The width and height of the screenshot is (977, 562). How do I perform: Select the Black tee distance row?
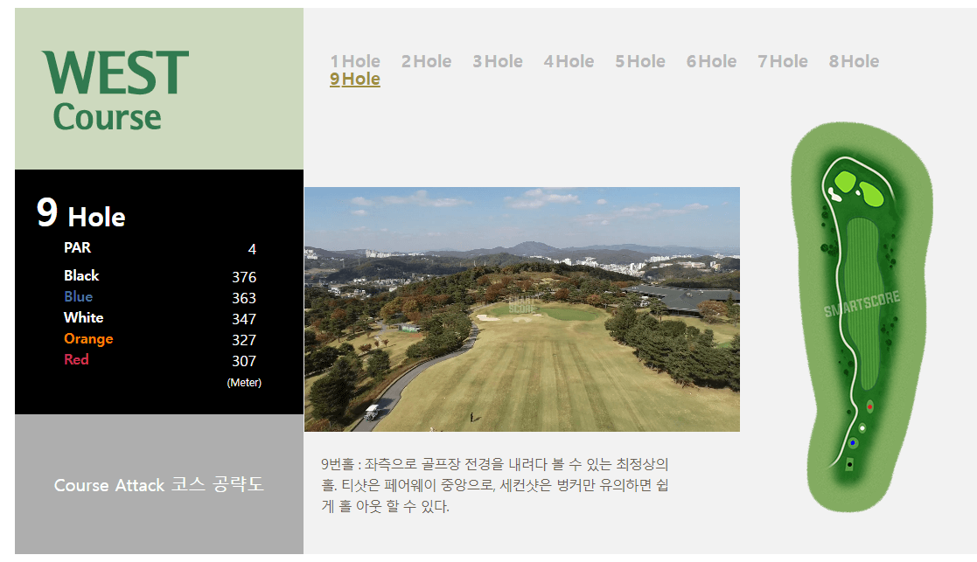[157, 276]
